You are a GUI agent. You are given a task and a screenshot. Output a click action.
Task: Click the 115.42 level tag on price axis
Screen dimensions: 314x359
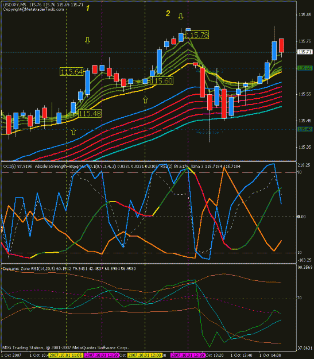tap(305, 129)
